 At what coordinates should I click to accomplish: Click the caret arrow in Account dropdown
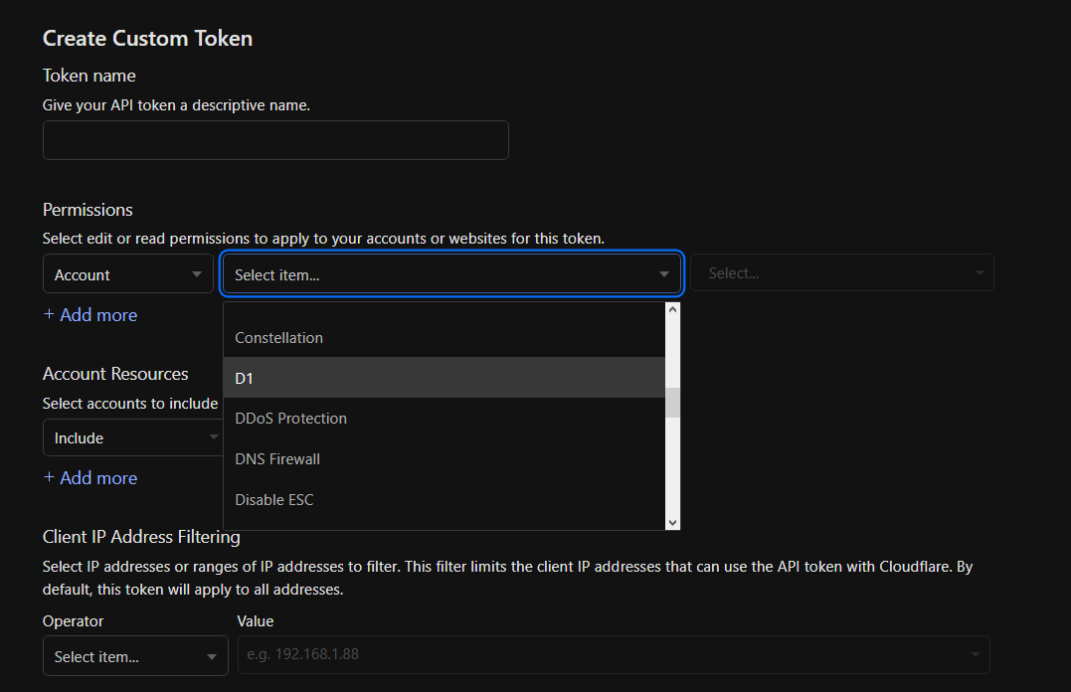click(197, 275)
